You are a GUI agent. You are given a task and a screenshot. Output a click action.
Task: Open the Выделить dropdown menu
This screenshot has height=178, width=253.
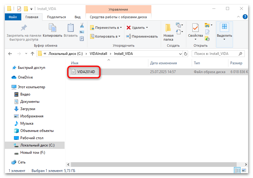[224, 39]
